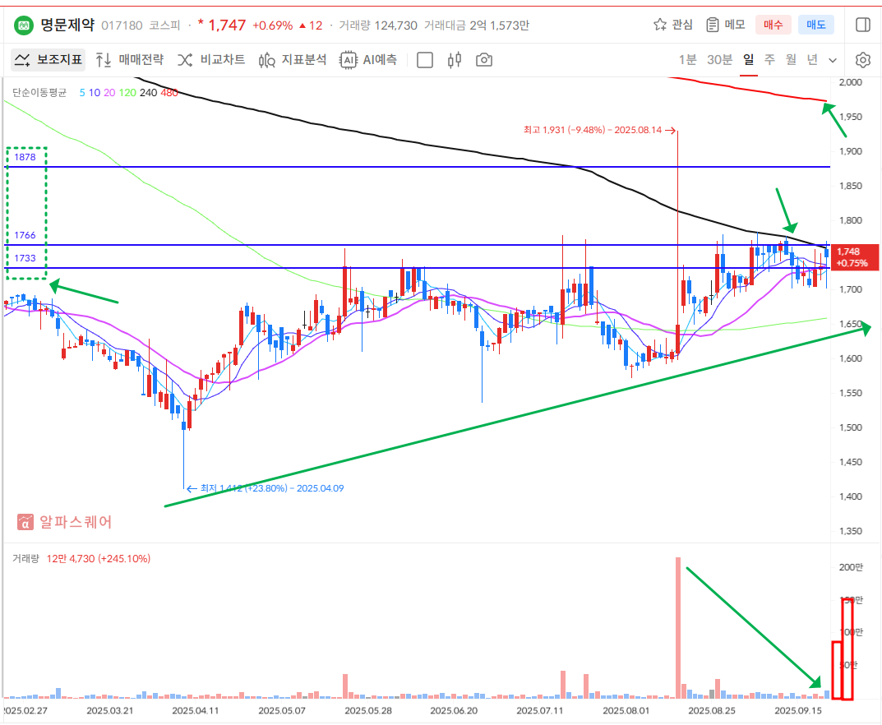Switch to 주 weekly timeframe
The height and width of the screenshot is (725, 882).
(769, 60)
